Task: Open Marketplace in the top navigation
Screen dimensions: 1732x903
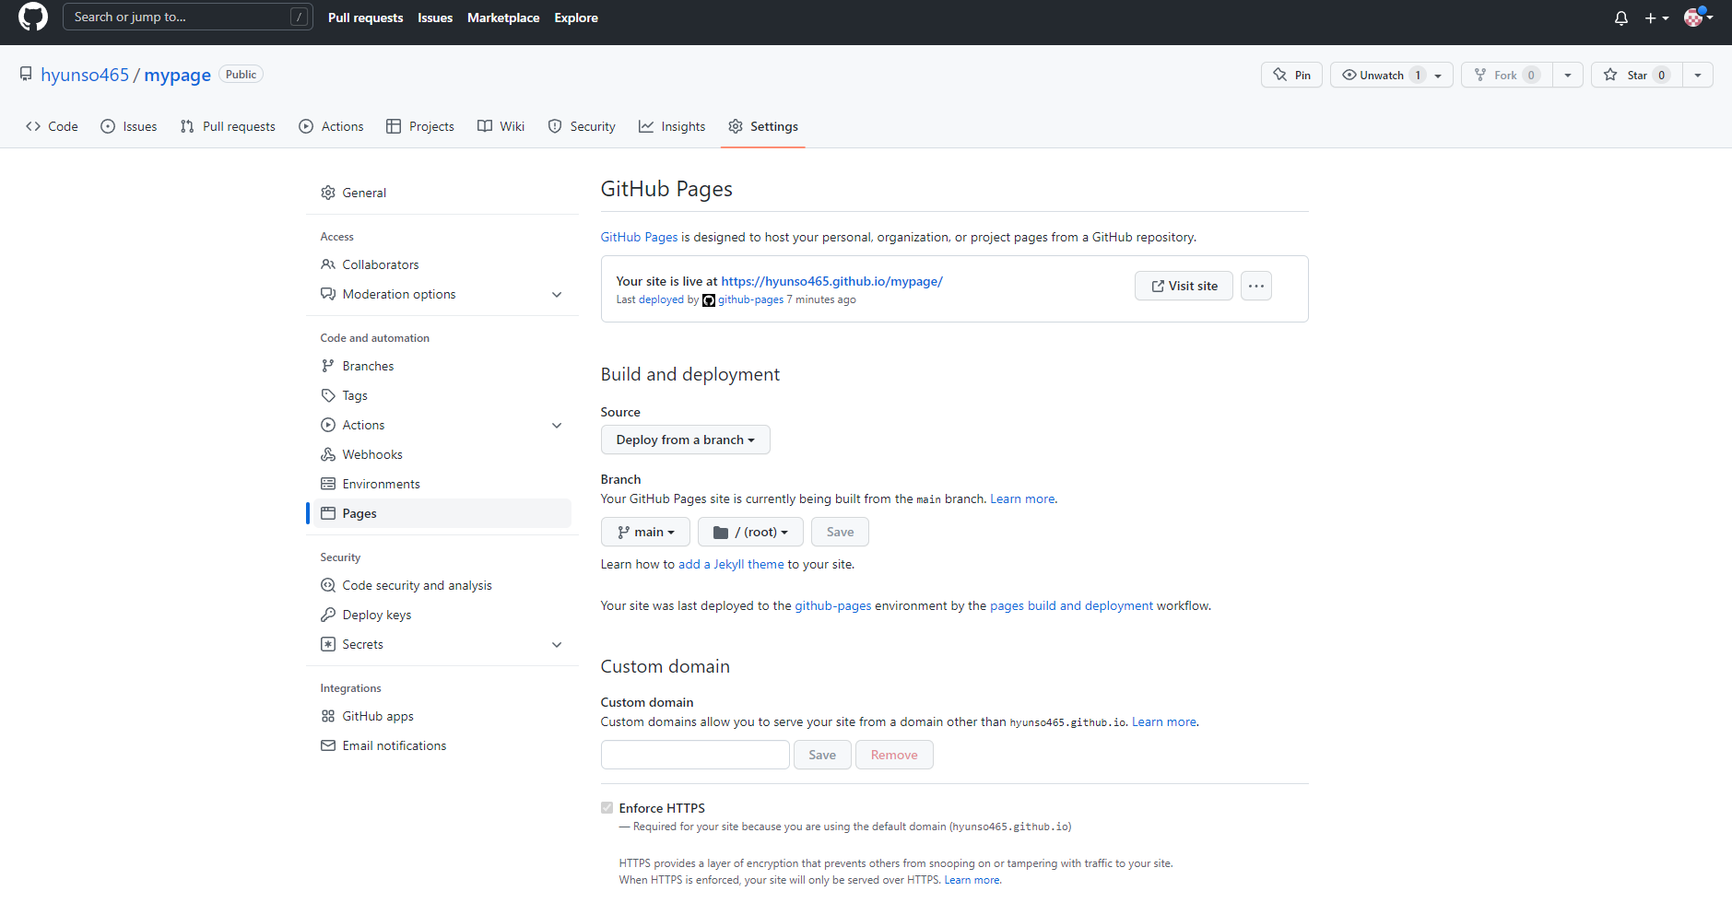Action: 503,18
